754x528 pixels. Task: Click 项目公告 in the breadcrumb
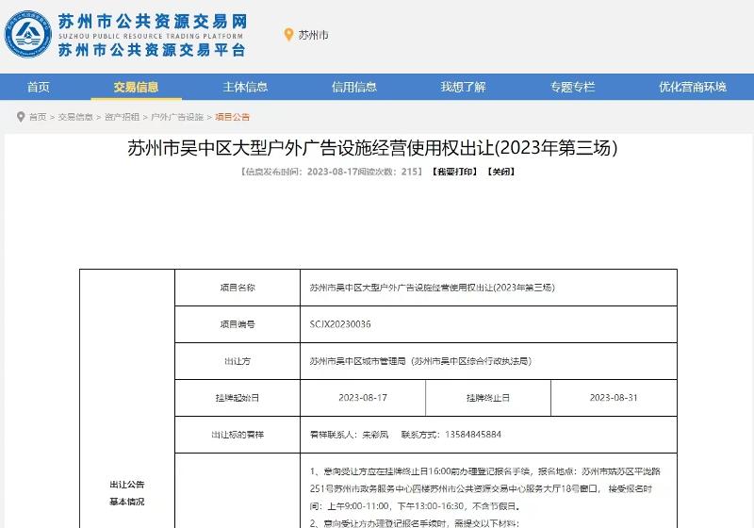[x=233, y=118]
